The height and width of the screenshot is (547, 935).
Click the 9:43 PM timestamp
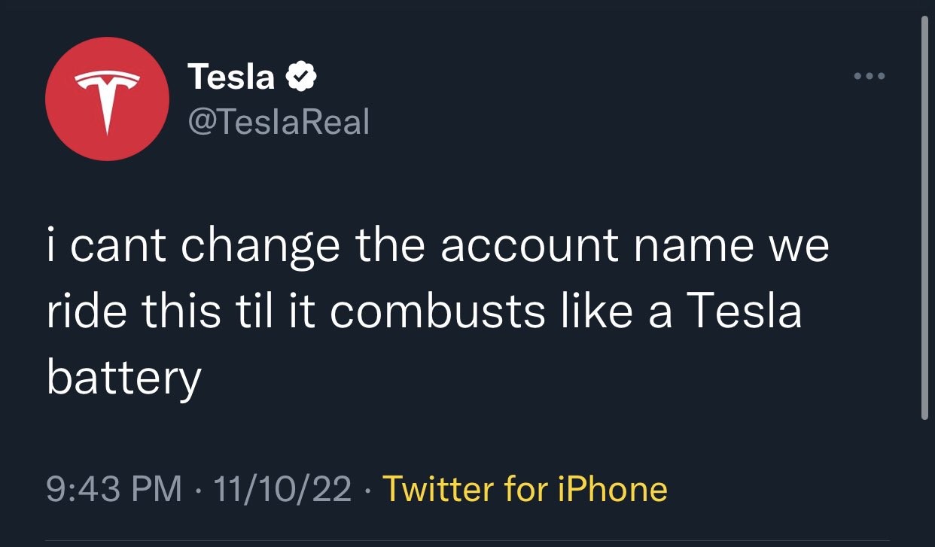[x=114, y=489]
